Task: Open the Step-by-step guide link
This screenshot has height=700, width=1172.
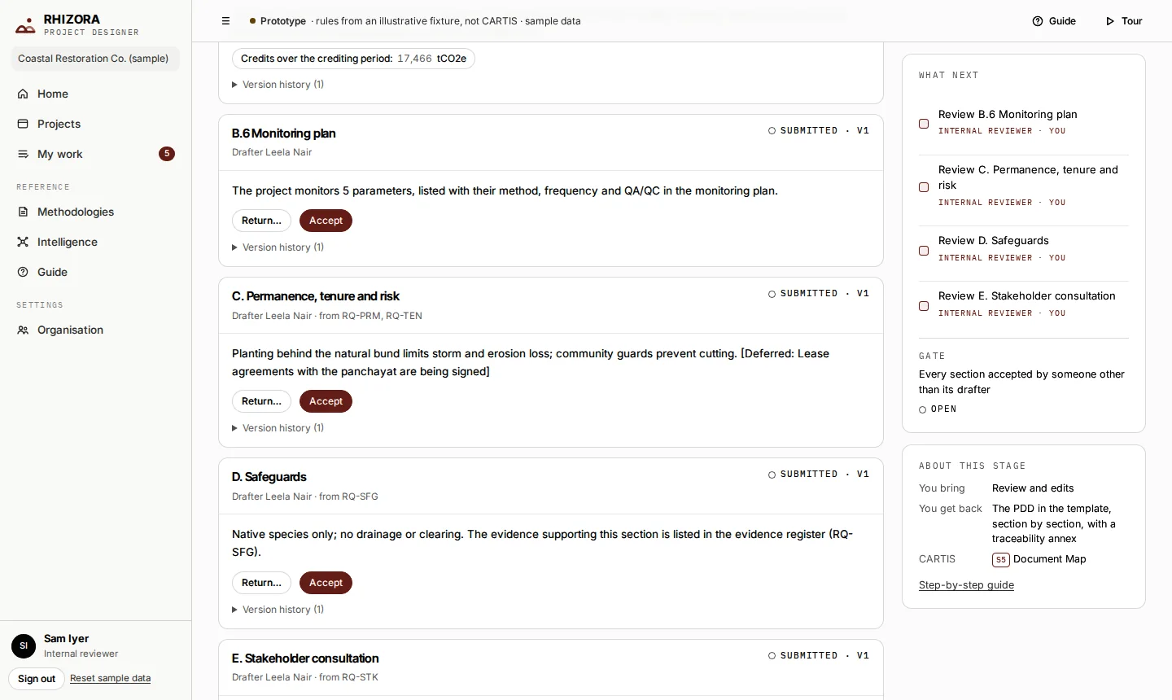Action: click(x=966, y=585)
